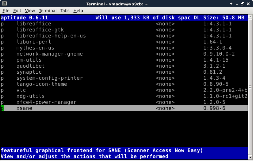Select the libreoffice package row

tap(34, 24)
